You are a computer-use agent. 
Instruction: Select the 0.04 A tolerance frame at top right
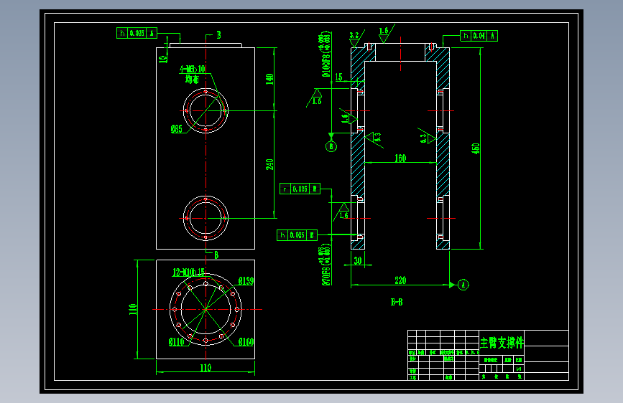[479, 36]
